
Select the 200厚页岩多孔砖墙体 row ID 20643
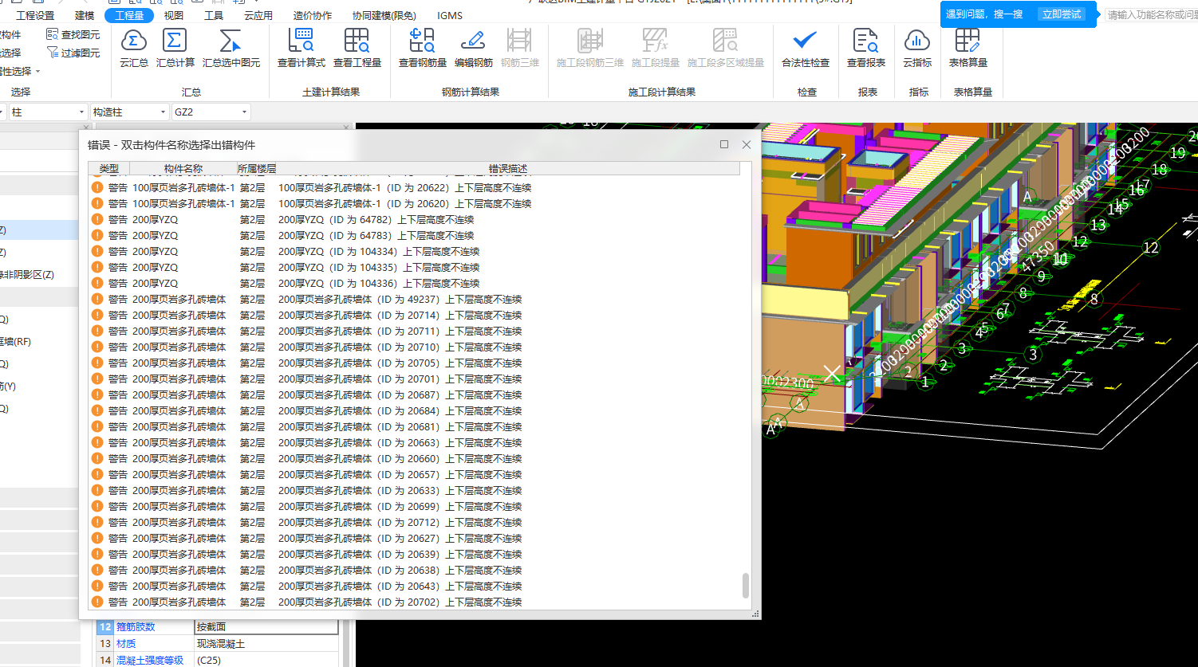click(x=415, y=586)
